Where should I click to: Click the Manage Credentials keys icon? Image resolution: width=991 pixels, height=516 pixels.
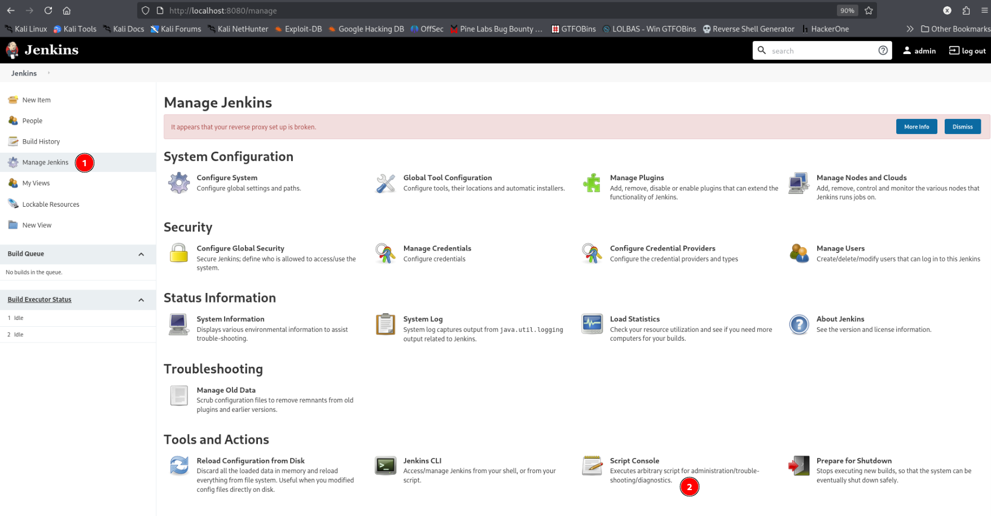(385, 253)
